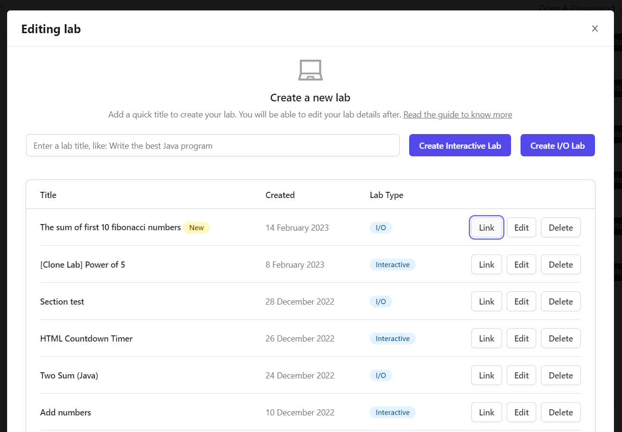Click the laptop icon above Create a new lab
Viewport: 622px width, 432px height.
point(310,71)
